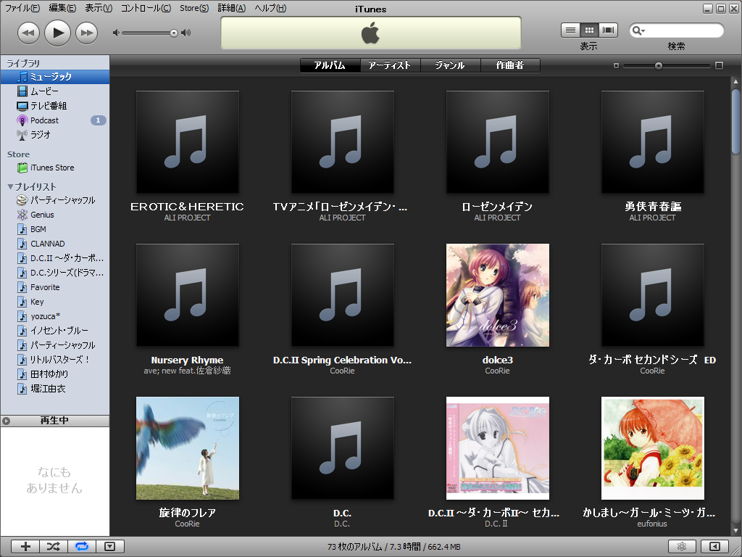
Task: Open the dolce3 album artwork
Action: tap(498, 295)
